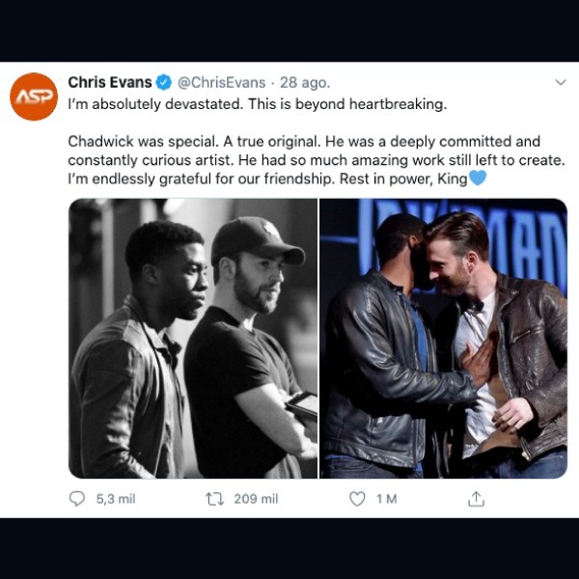Click the '5,3 mil' reply count
Screen dimensions: 579x579
point(116,499)
